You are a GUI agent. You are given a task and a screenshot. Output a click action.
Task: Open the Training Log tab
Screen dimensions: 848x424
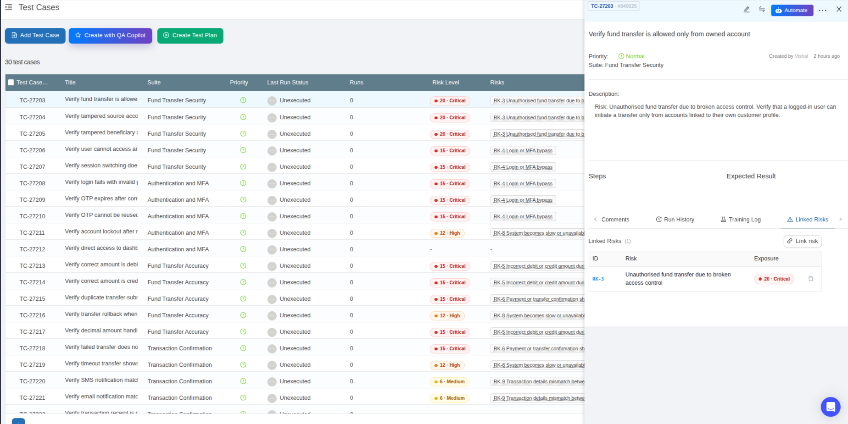(741, 220)
